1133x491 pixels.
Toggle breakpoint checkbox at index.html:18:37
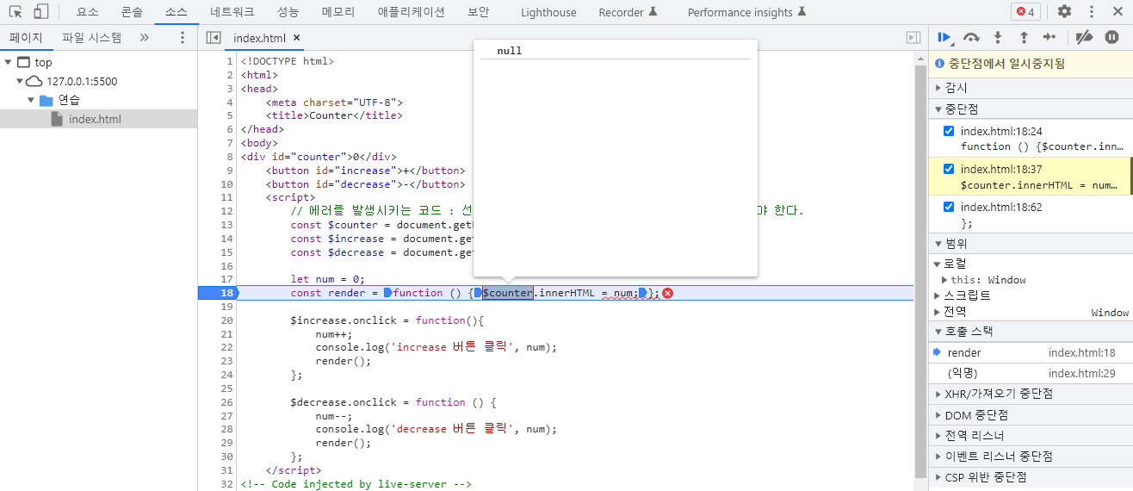tap(949, 169)
